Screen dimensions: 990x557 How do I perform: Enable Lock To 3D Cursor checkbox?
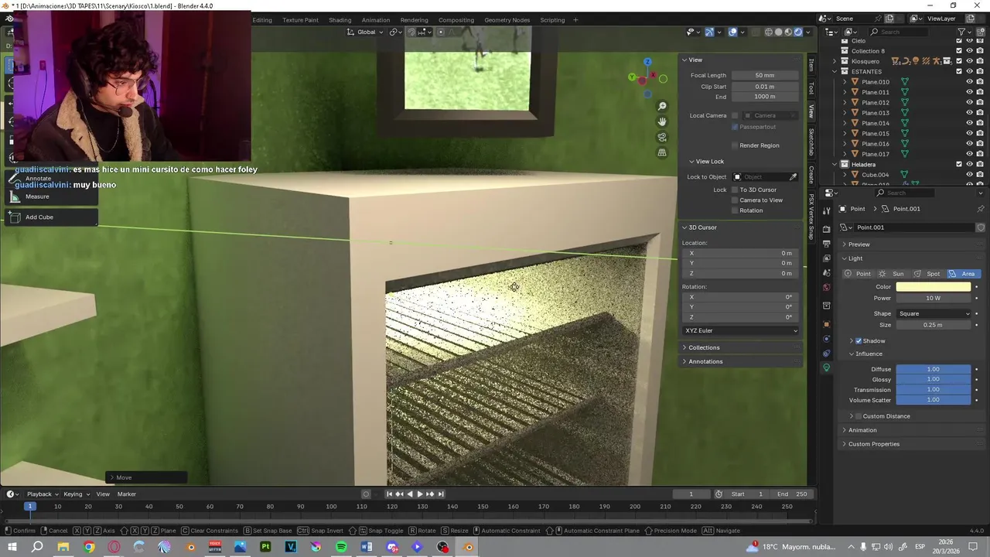(x=735, y=190)
